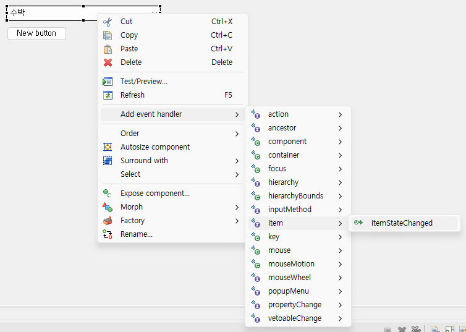466x332 pixels.
Task: Expand the propertyChange events arrow
Action: [341, 305]
